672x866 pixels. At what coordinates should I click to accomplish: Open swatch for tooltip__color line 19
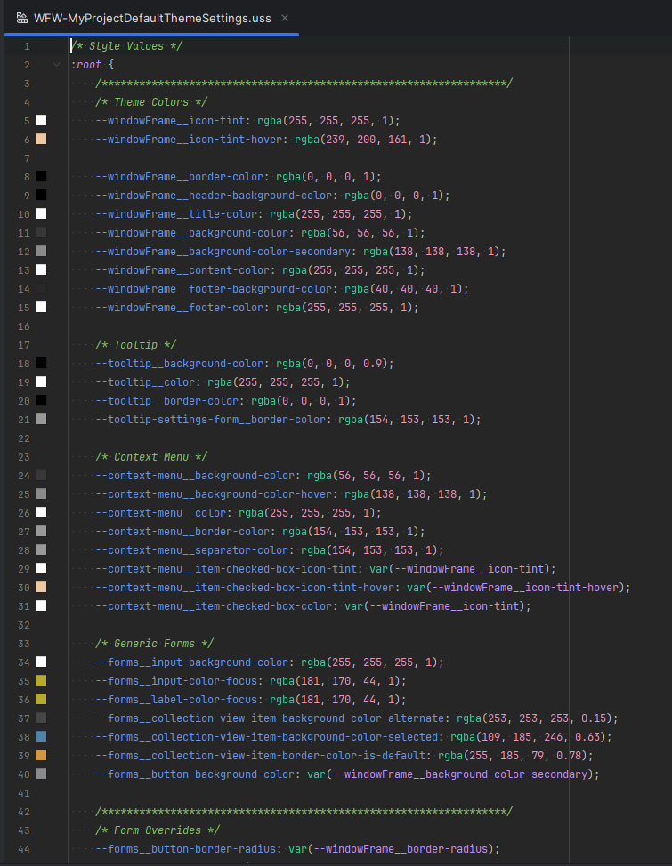pos(41,382)
